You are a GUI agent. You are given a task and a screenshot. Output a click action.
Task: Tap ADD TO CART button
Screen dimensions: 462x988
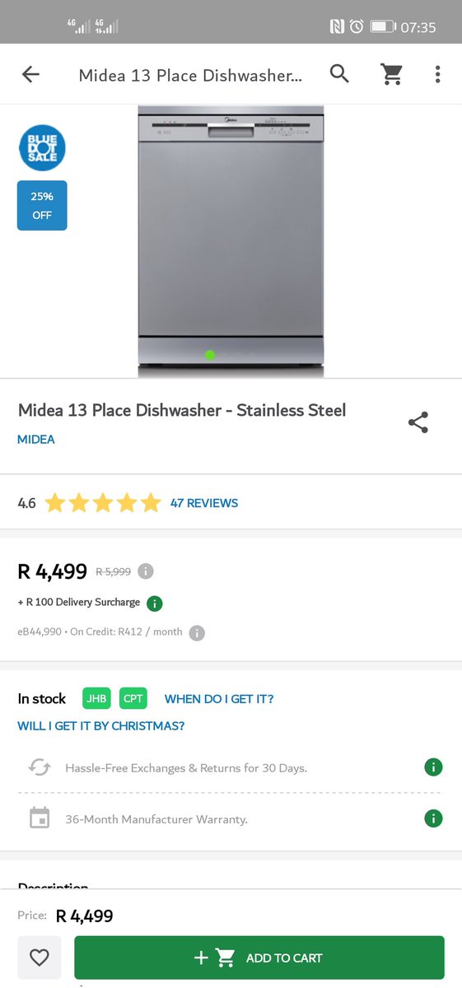click(x=259, y=958)
